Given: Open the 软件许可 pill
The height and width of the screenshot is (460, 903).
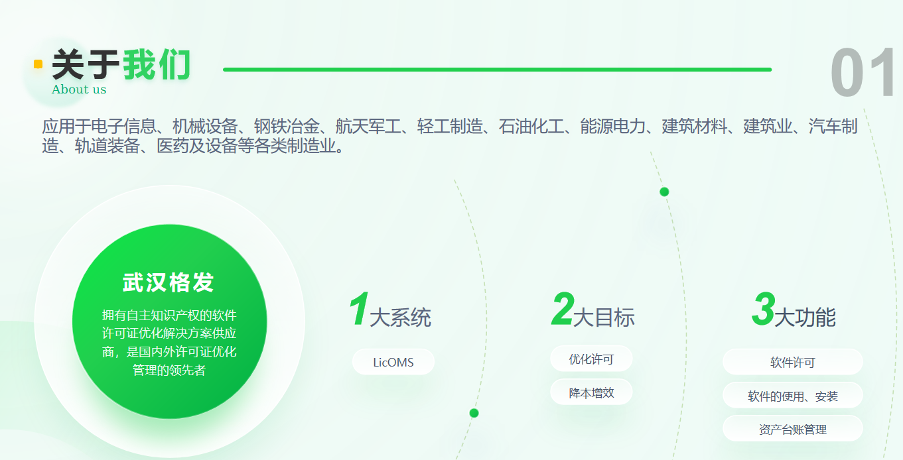Looking at the screenshot, I should click(793, 363).
